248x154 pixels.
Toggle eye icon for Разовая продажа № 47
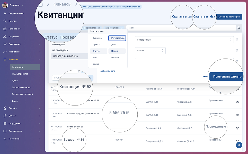237,115
